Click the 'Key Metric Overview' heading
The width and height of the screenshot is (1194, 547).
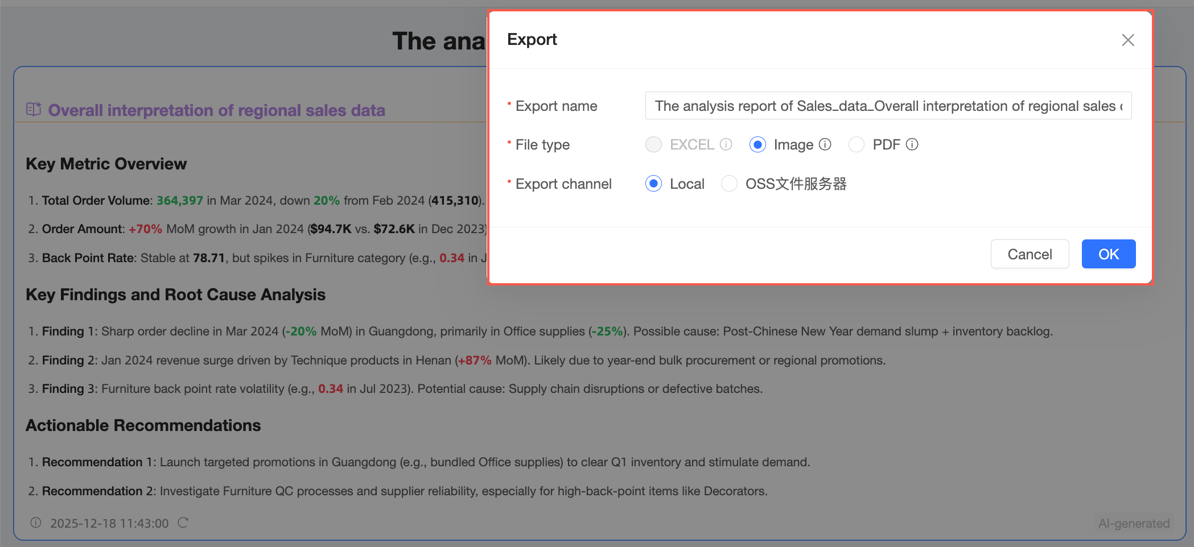click(106, 164)
